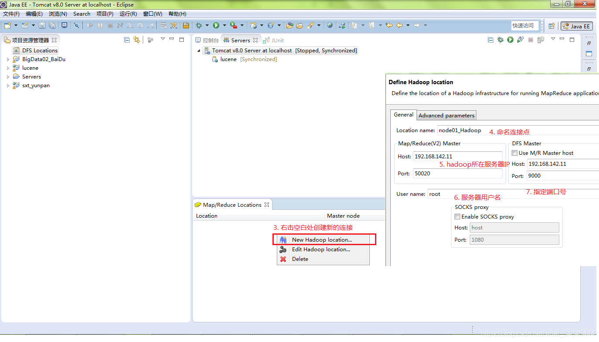
Task: Check Use M/R Master host checkbox
Action: point(514,153)
